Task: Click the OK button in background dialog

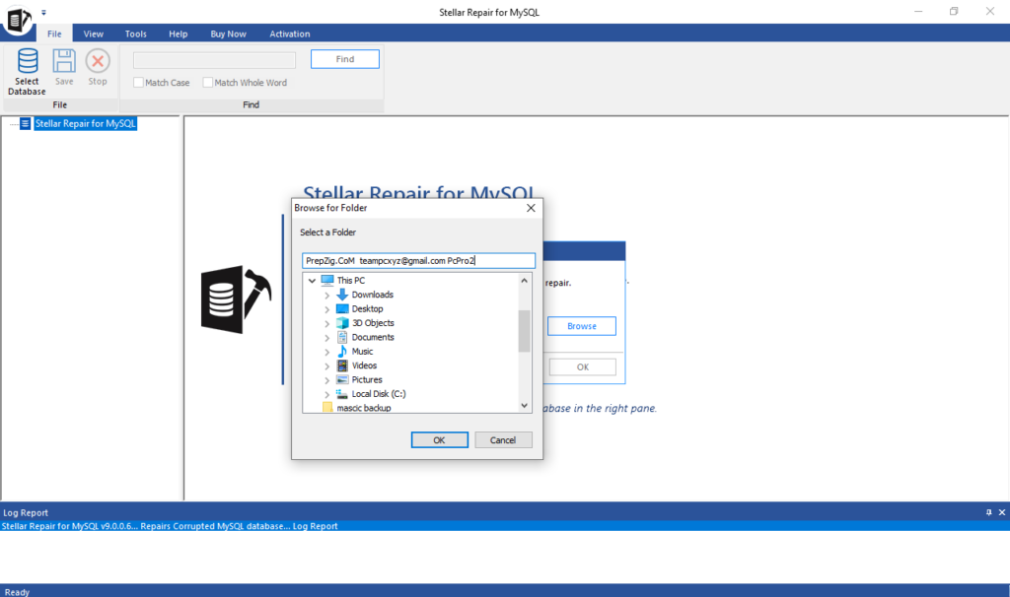Action: 582,366
